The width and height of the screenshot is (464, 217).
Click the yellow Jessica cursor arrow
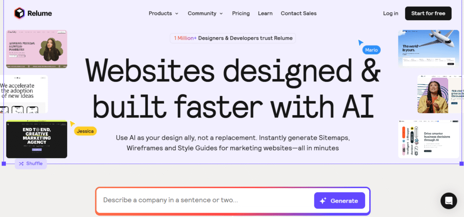pos(72,124)
